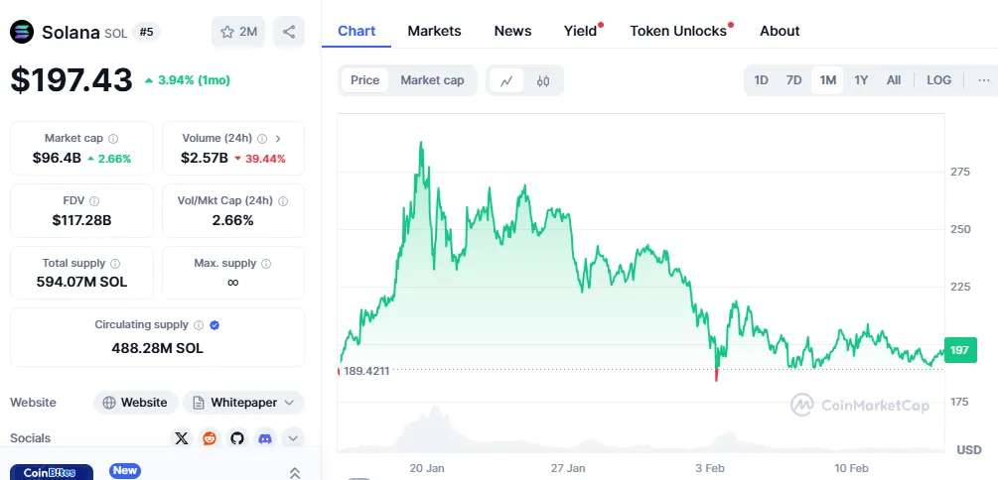Switch to the Markets tab
998x480 pixels.
click(434, 31)
